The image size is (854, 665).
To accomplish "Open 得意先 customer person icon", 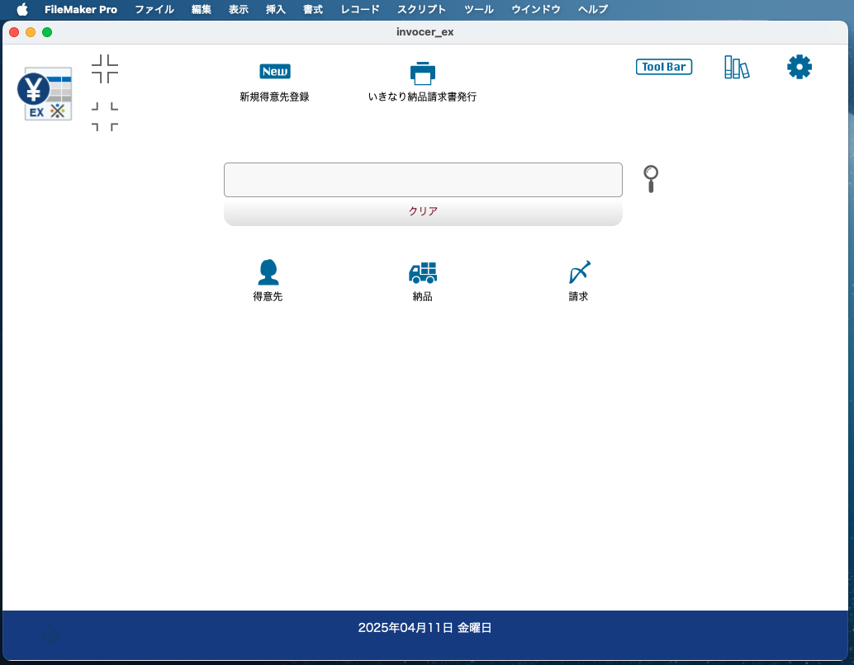I will [268, 271].
